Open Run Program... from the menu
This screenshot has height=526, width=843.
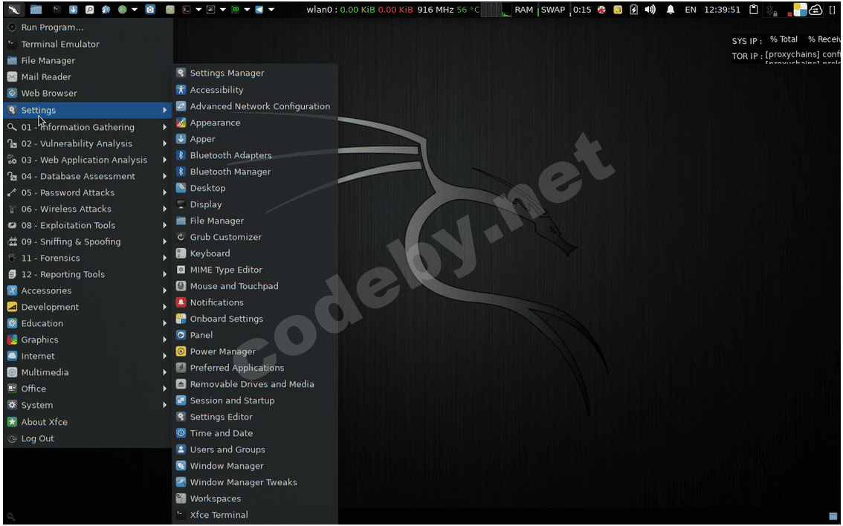[88, 27]
